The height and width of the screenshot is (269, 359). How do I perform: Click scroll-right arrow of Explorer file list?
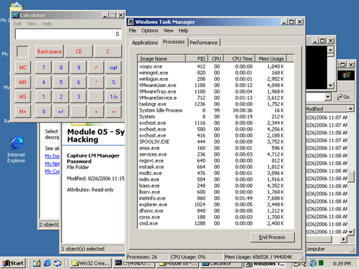[343, 239]
